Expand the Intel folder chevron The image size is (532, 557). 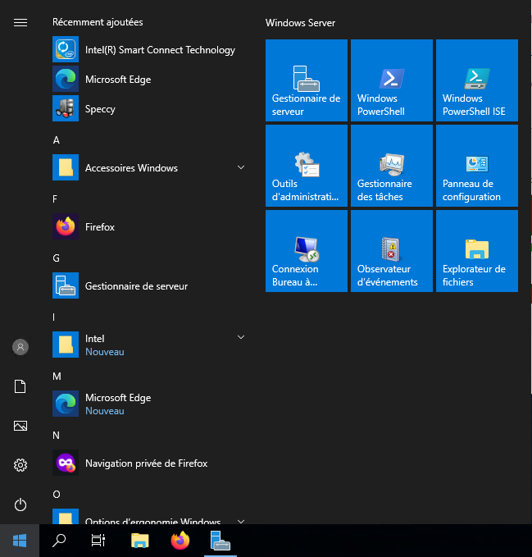tap(241, 337)
